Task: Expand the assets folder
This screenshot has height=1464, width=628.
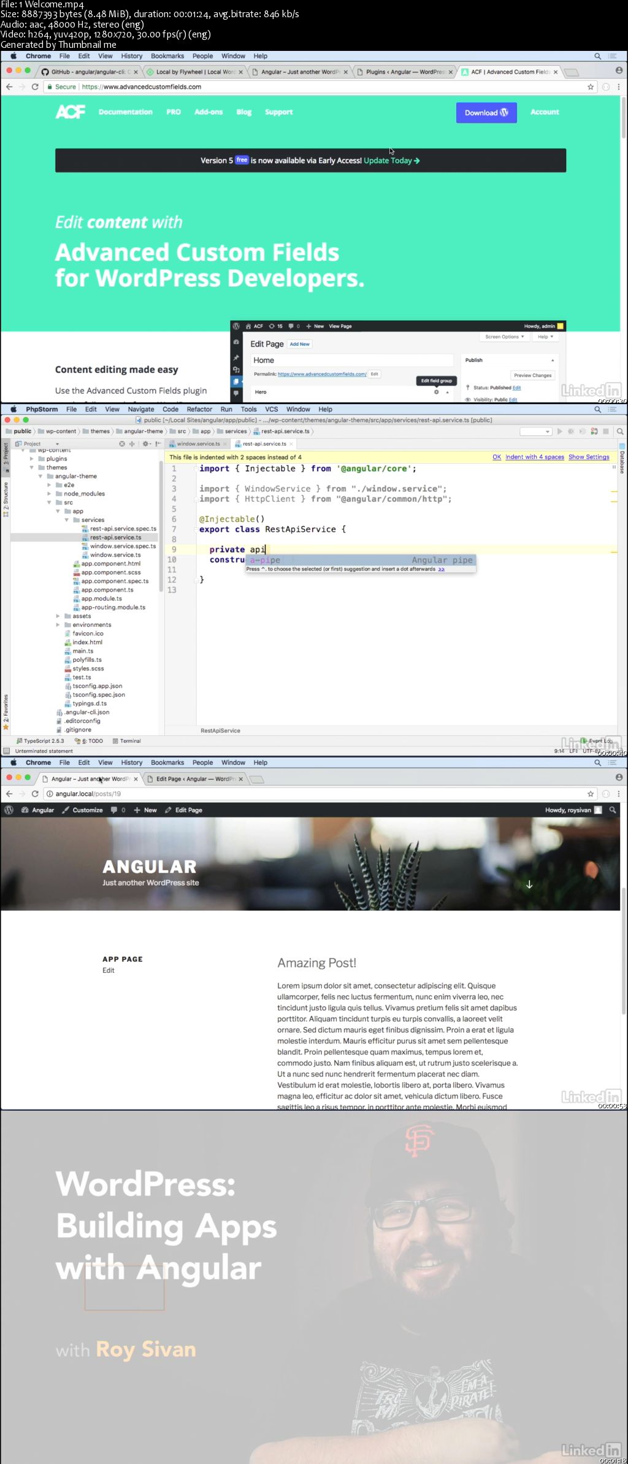Action: tap(58, 616)
